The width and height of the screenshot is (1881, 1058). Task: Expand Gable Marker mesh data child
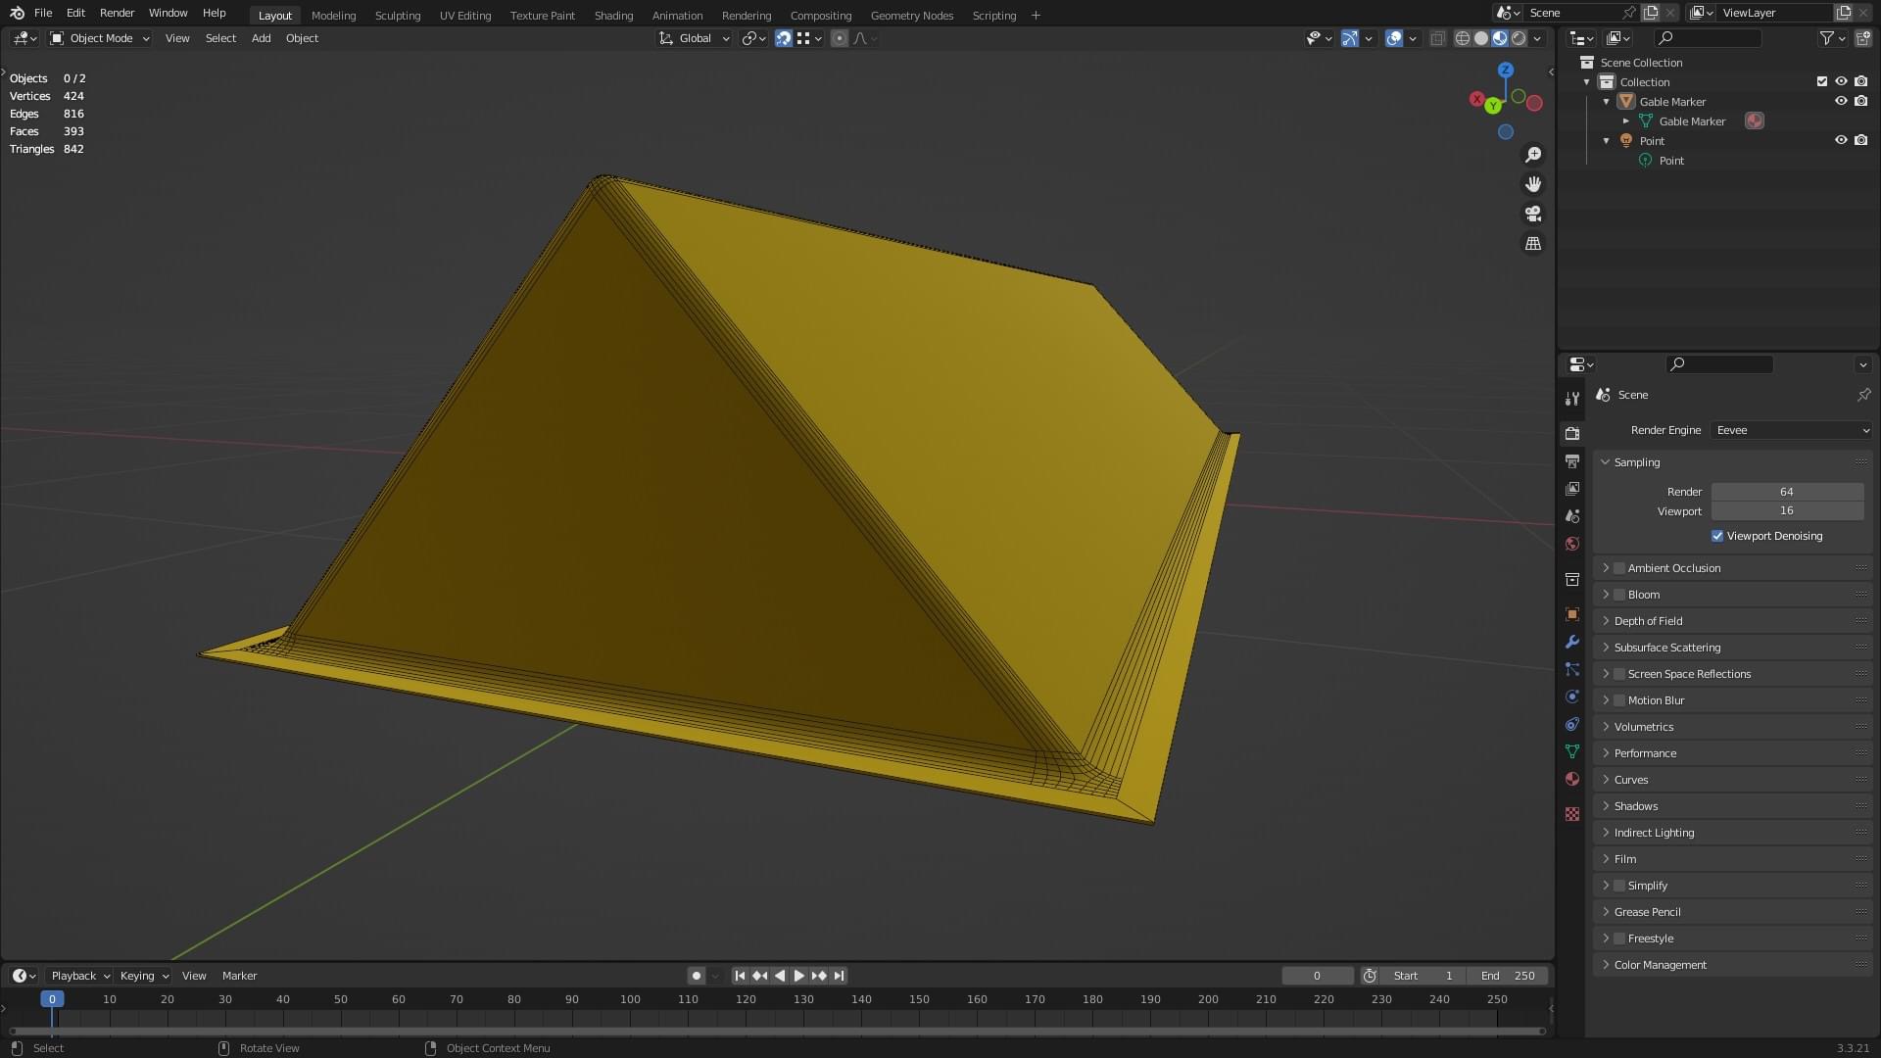pyautogui.click(x=1626, y=121)
